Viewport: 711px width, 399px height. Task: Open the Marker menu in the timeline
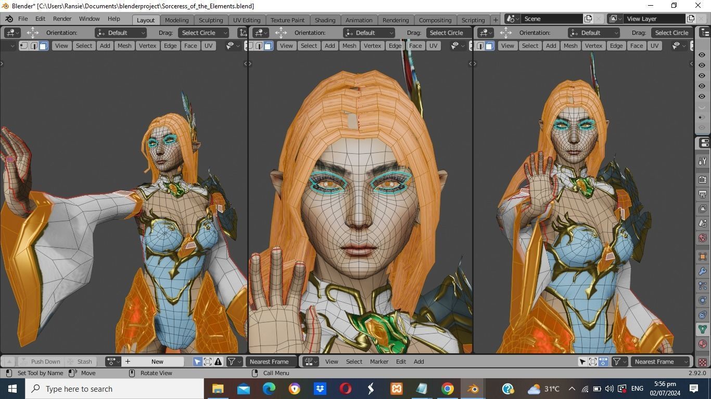pyautogui.click(x=379, y=362)
